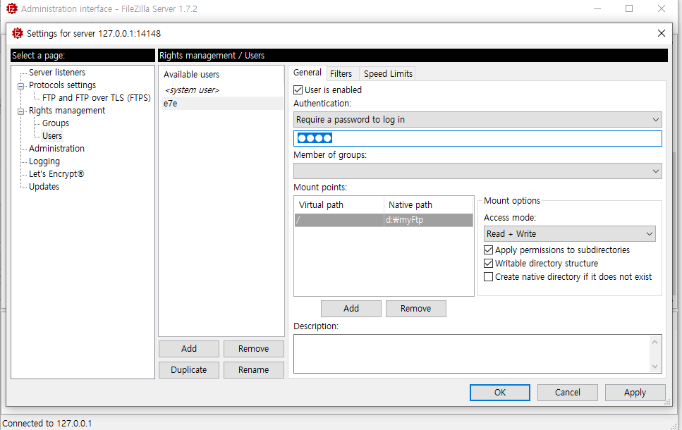Open the Groups page

56,123
